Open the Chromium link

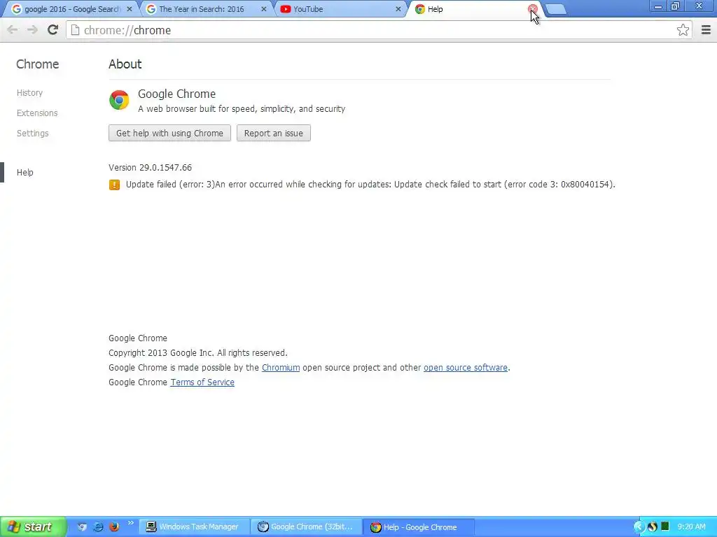click(x=281, y=368)
